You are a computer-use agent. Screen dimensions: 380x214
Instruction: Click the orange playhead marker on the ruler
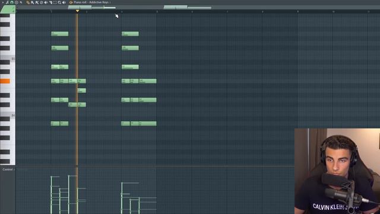coord(77,11)
